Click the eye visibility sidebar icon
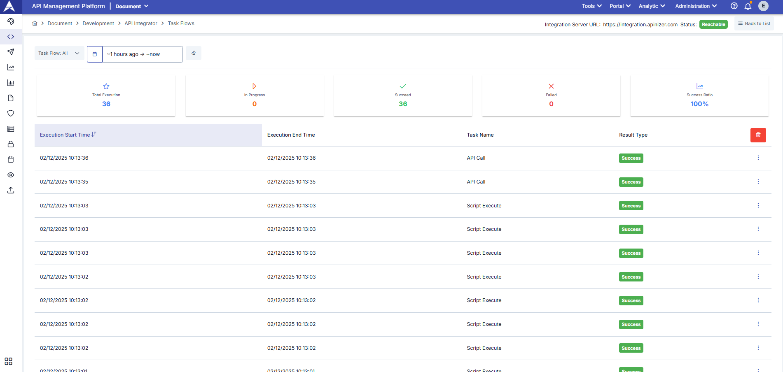This screenshot has width=783, height=372. pyautogui.click(x=11, y=175)
